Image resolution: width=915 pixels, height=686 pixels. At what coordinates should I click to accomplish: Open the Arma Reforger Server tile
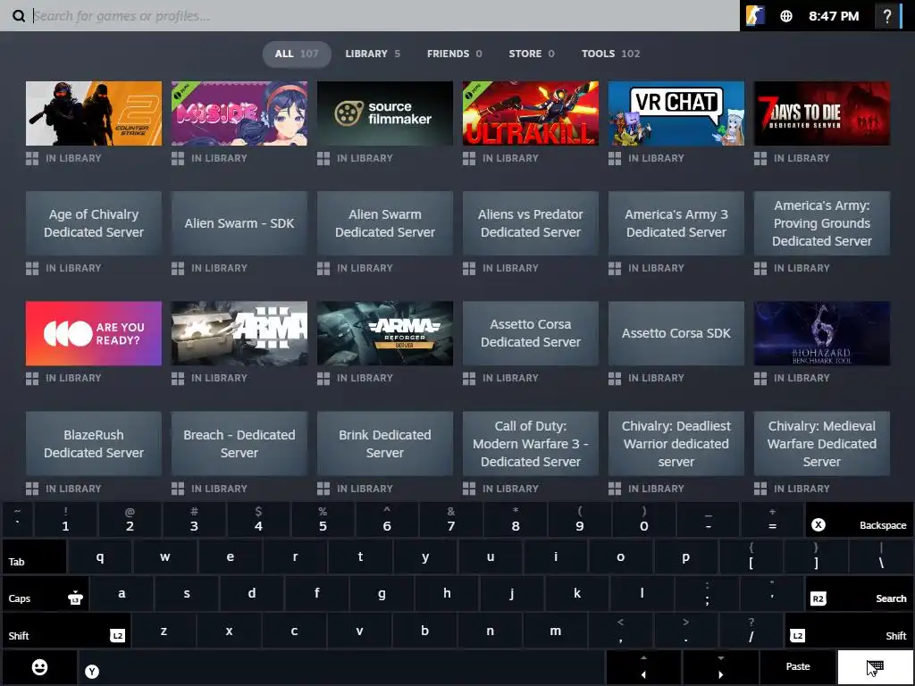tap(385, 333)
